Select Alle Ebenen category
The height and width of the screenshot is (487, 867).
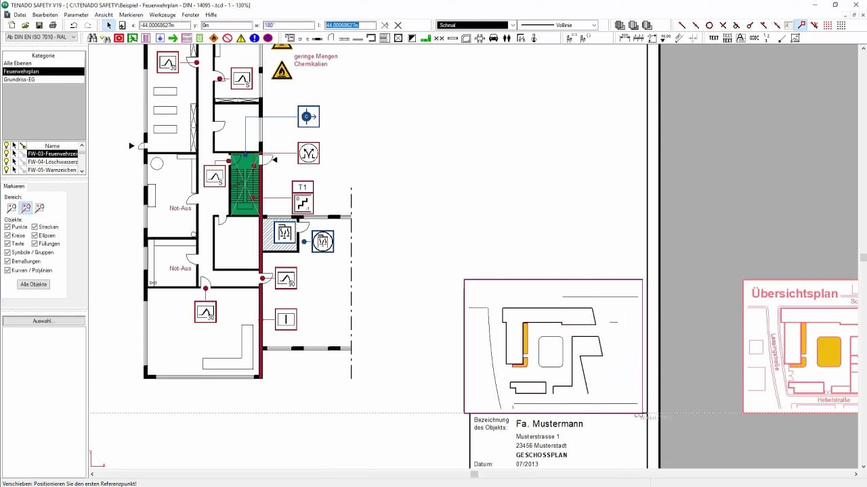point(43,63)
